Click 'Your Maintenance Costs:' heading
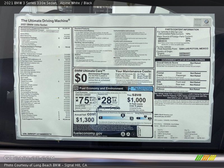Screen dimensions: 224x168 point(134,71)
